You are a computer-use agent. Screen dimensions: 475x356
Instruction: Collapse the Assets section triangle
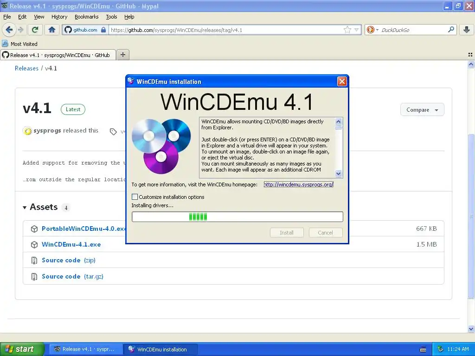pos(25,207)
